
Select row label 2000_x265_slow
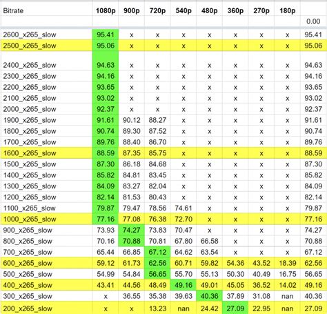point(46,109)
